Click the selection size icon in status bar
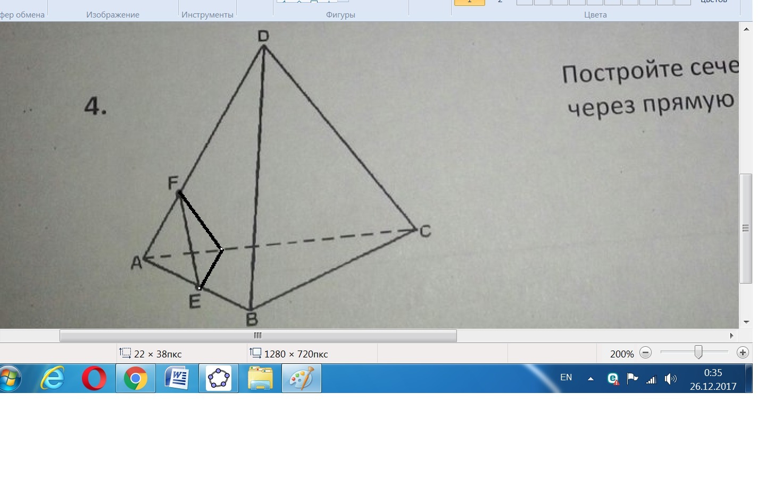This screenshot has width=766, height=478. coord(125,353)
